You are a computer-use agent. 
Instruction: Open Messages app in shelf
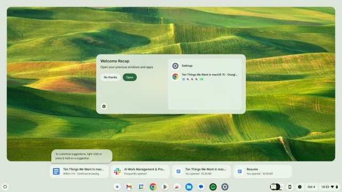pyautogui.click(x=201, y=187)
